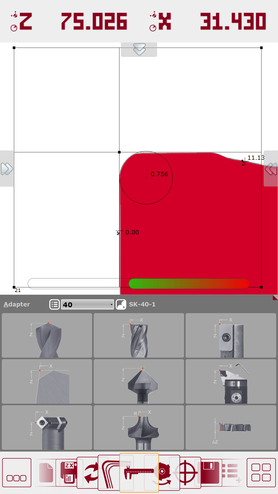Select the end mill tool type

139,335
